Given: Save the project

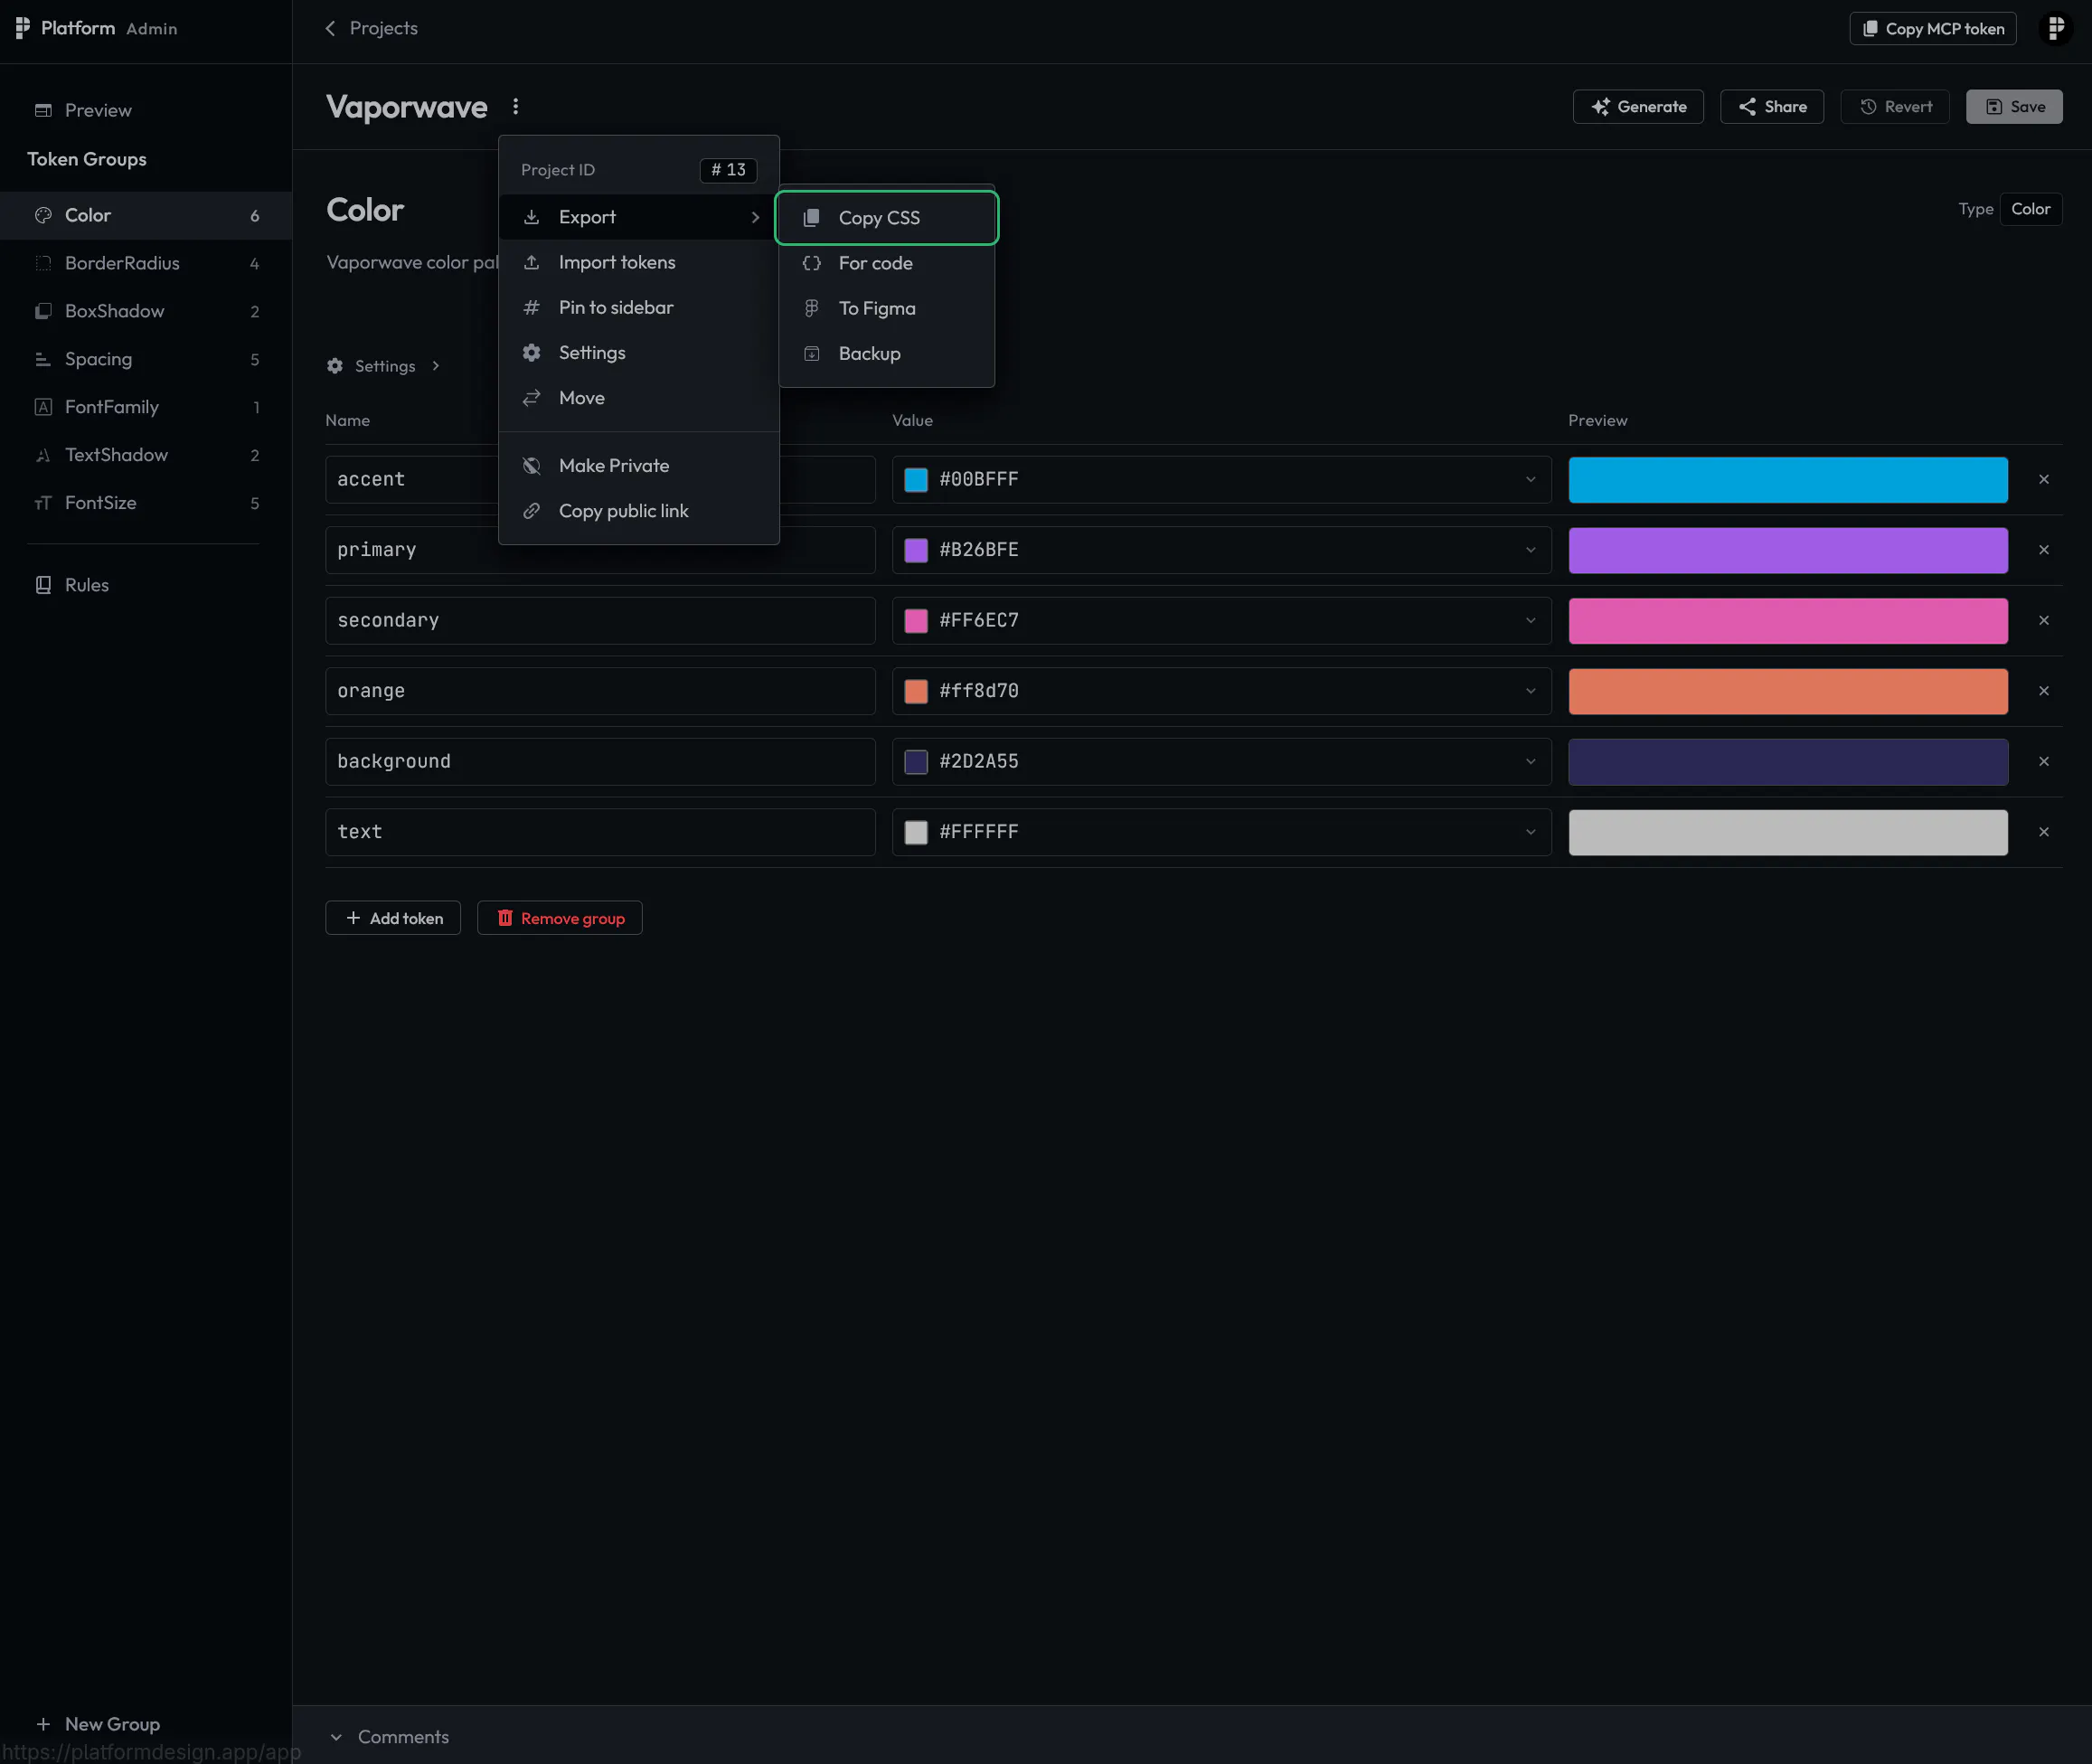Looking at the screenshot, I should pos(2014,107).
